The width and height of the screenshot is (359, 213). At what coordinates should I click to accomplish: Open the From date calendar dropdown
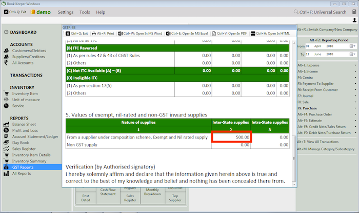coord(353,46)
